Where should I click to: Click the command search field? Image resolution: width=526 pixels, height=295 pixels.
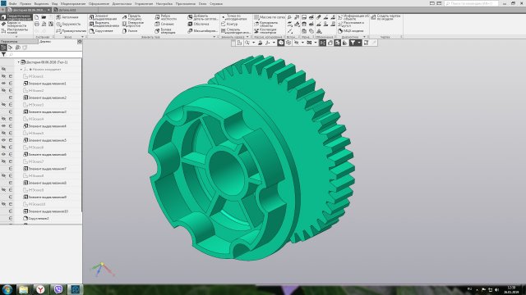coord(471,3)
